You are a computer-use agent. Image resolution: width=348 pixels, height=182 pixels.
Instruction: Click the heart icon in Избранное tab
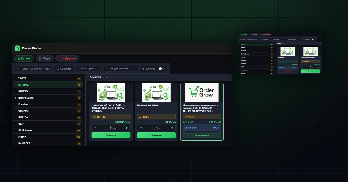(x=60, y=58)
